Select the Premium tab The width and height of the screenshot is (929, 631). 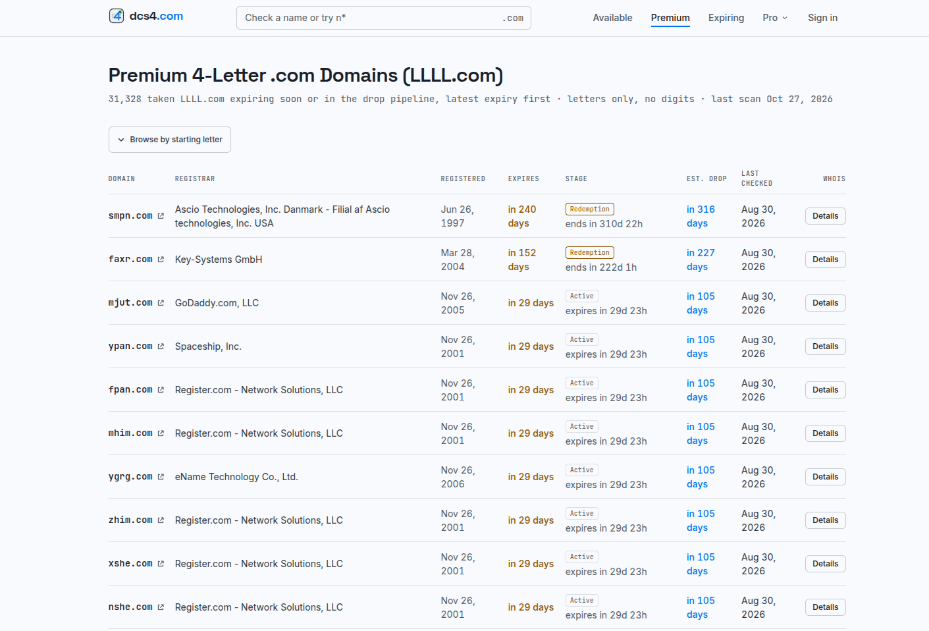(x=670, y=18)
